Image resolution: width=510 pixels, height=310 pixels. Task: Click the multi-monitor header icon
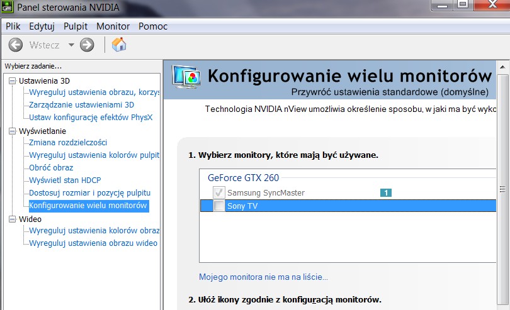pos(186,77)
